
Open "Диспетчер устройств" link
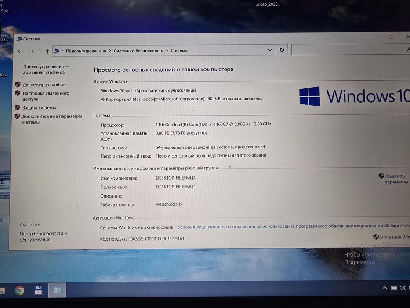44,84
